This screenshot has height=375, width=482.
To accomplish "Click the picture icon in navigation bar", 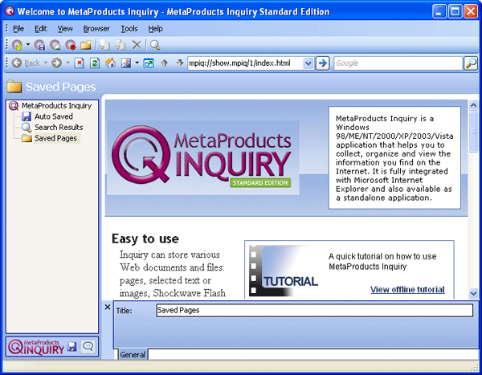I will [126, 63].
